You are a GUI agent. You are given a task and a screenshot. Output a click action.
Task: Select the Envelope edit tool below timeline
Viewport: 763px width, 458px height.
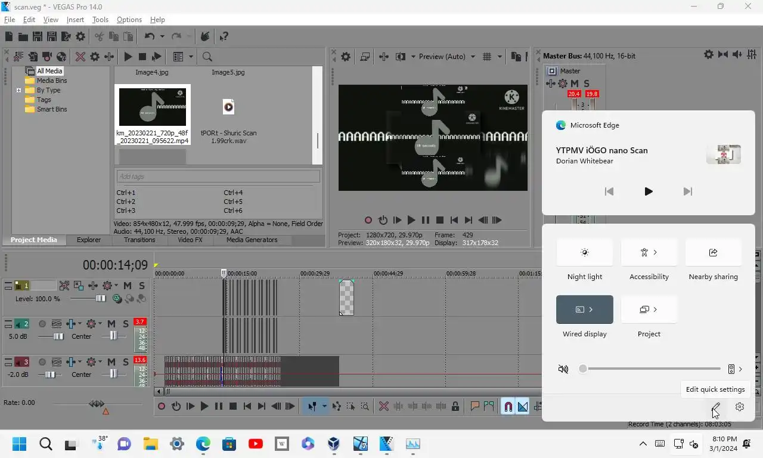[x=337, y=406]
